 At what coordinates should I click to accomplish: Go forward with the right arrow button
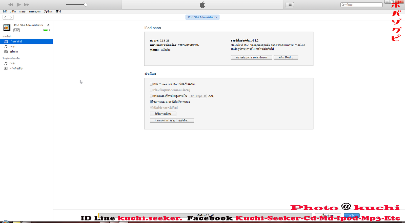pyautogui.click(x=11, y=17)
